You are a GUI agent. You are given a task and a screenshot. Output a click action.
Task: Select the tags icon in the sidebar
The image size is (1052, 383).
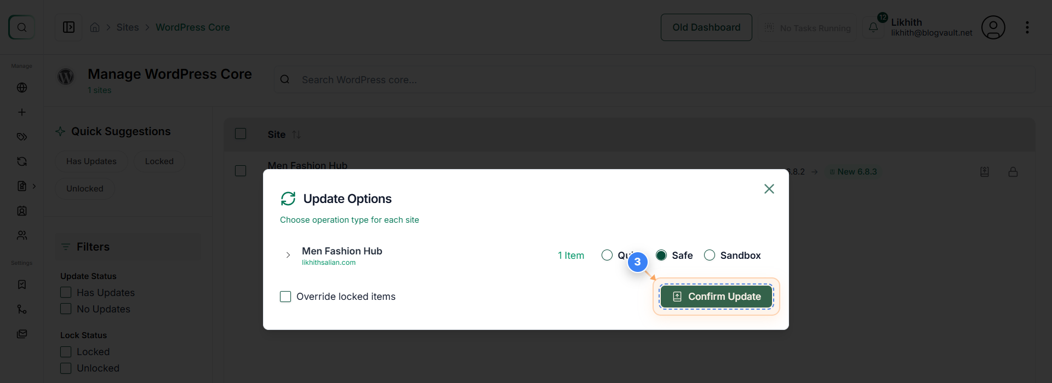click(x=22, y=137)
